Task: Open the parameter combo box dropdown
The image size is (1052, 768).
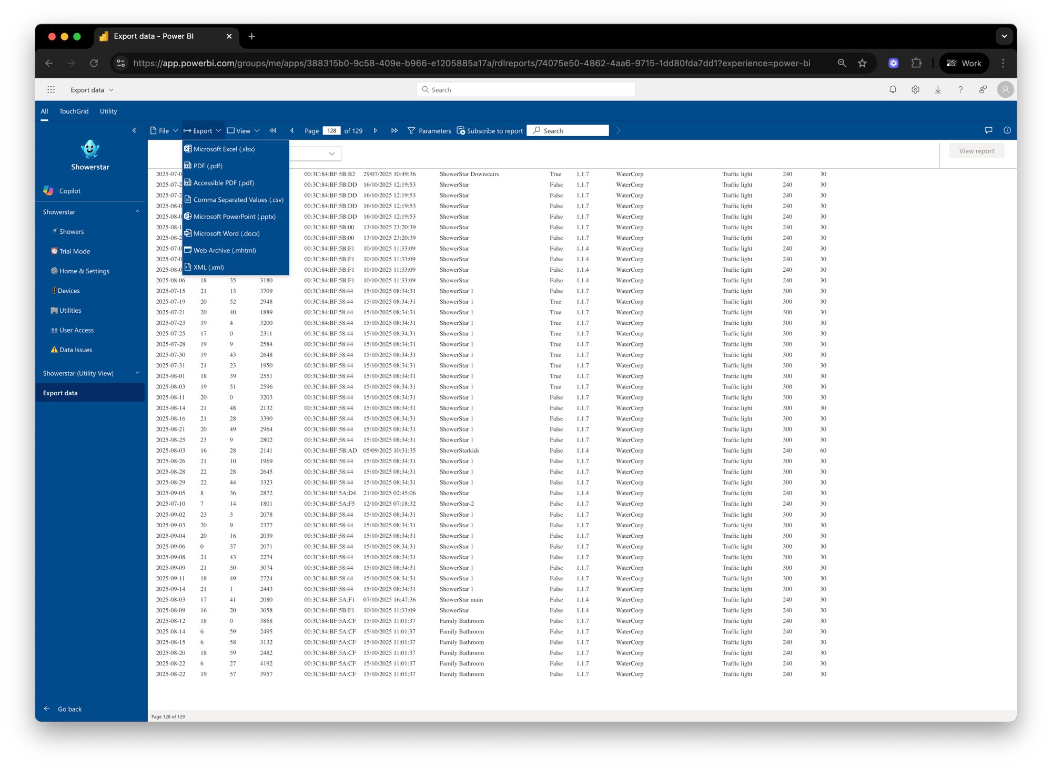Action: 331,153
